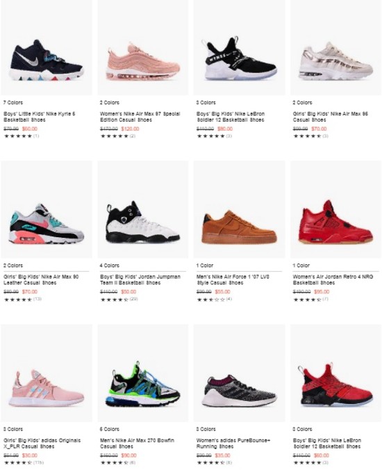Screen dimensions: 382x470
Task: Click Men's Nike Air Force 1 '07 LV8 title
Action: click(x=233, y=279)
